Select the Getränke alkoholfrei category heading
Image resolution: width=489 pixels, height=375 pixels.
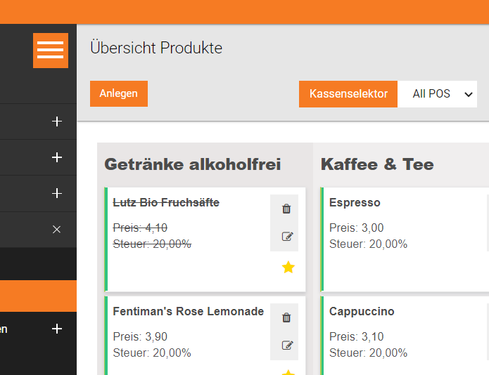pyautogui.click(x=192, y=164)
